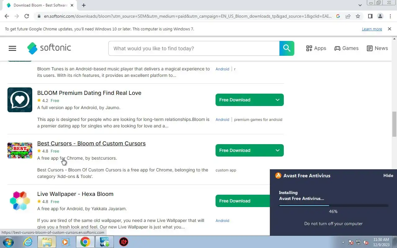The width and height of the screenshot is (397, 248).
Task: Expand dropdown arrow on BLOOM Dating download
Action: click(x=278, y=100)
